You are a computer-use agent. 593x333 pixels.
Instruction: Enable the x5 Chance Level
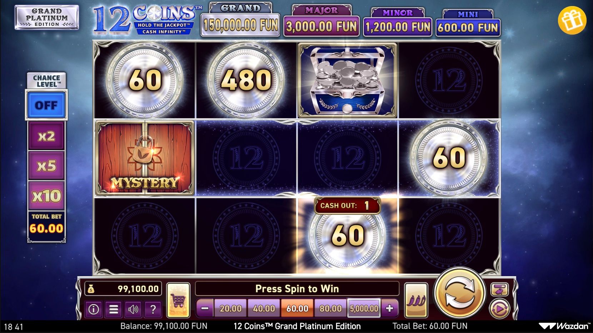pyautogui.click(x=46, y=166)
